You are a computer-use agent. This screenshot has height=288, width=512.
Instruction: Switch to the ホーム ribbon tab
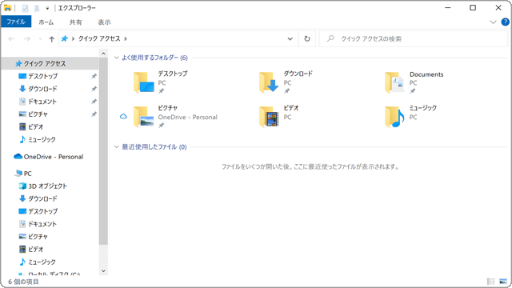pos(46,22)
